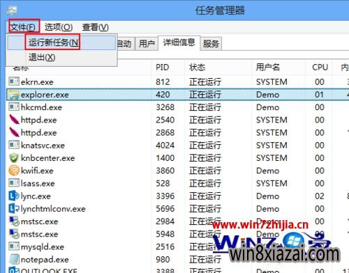Click the lynchtmlconv.exe icon
Viewport: 349px width, 273px height.
click(14, 208)
